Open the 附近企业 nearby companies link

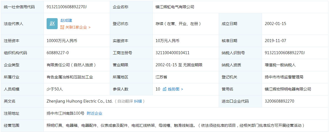(x=94, y=113)
